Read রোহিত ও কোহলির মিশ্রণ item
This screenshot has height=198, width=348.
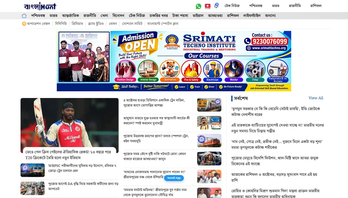click(275, 193)
